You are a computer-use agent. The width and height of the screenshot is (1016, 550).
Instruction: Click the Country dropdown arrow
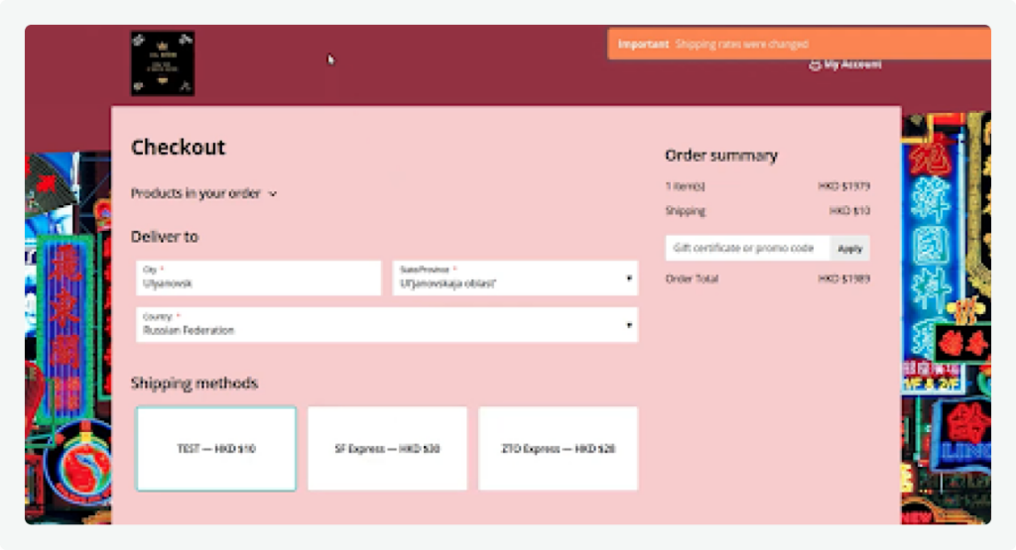pos(629,325)
